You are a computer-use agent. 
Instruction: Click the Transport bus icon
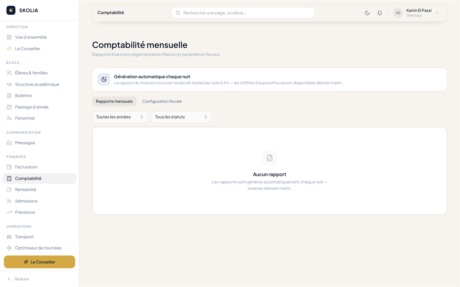coord(9,237)
